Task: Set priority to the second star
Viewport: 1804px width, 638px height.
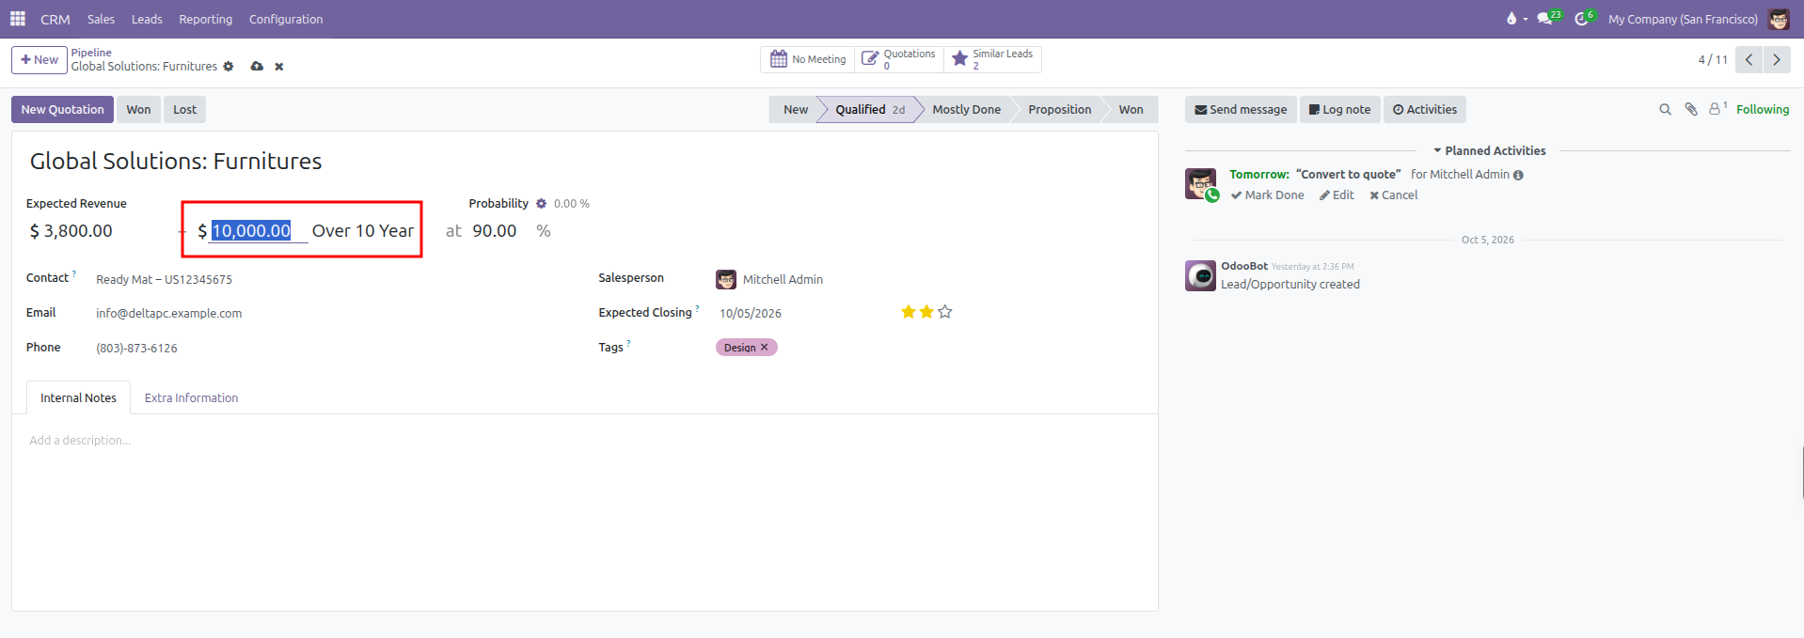Action: pyautogui.click(x=926, y=312)
